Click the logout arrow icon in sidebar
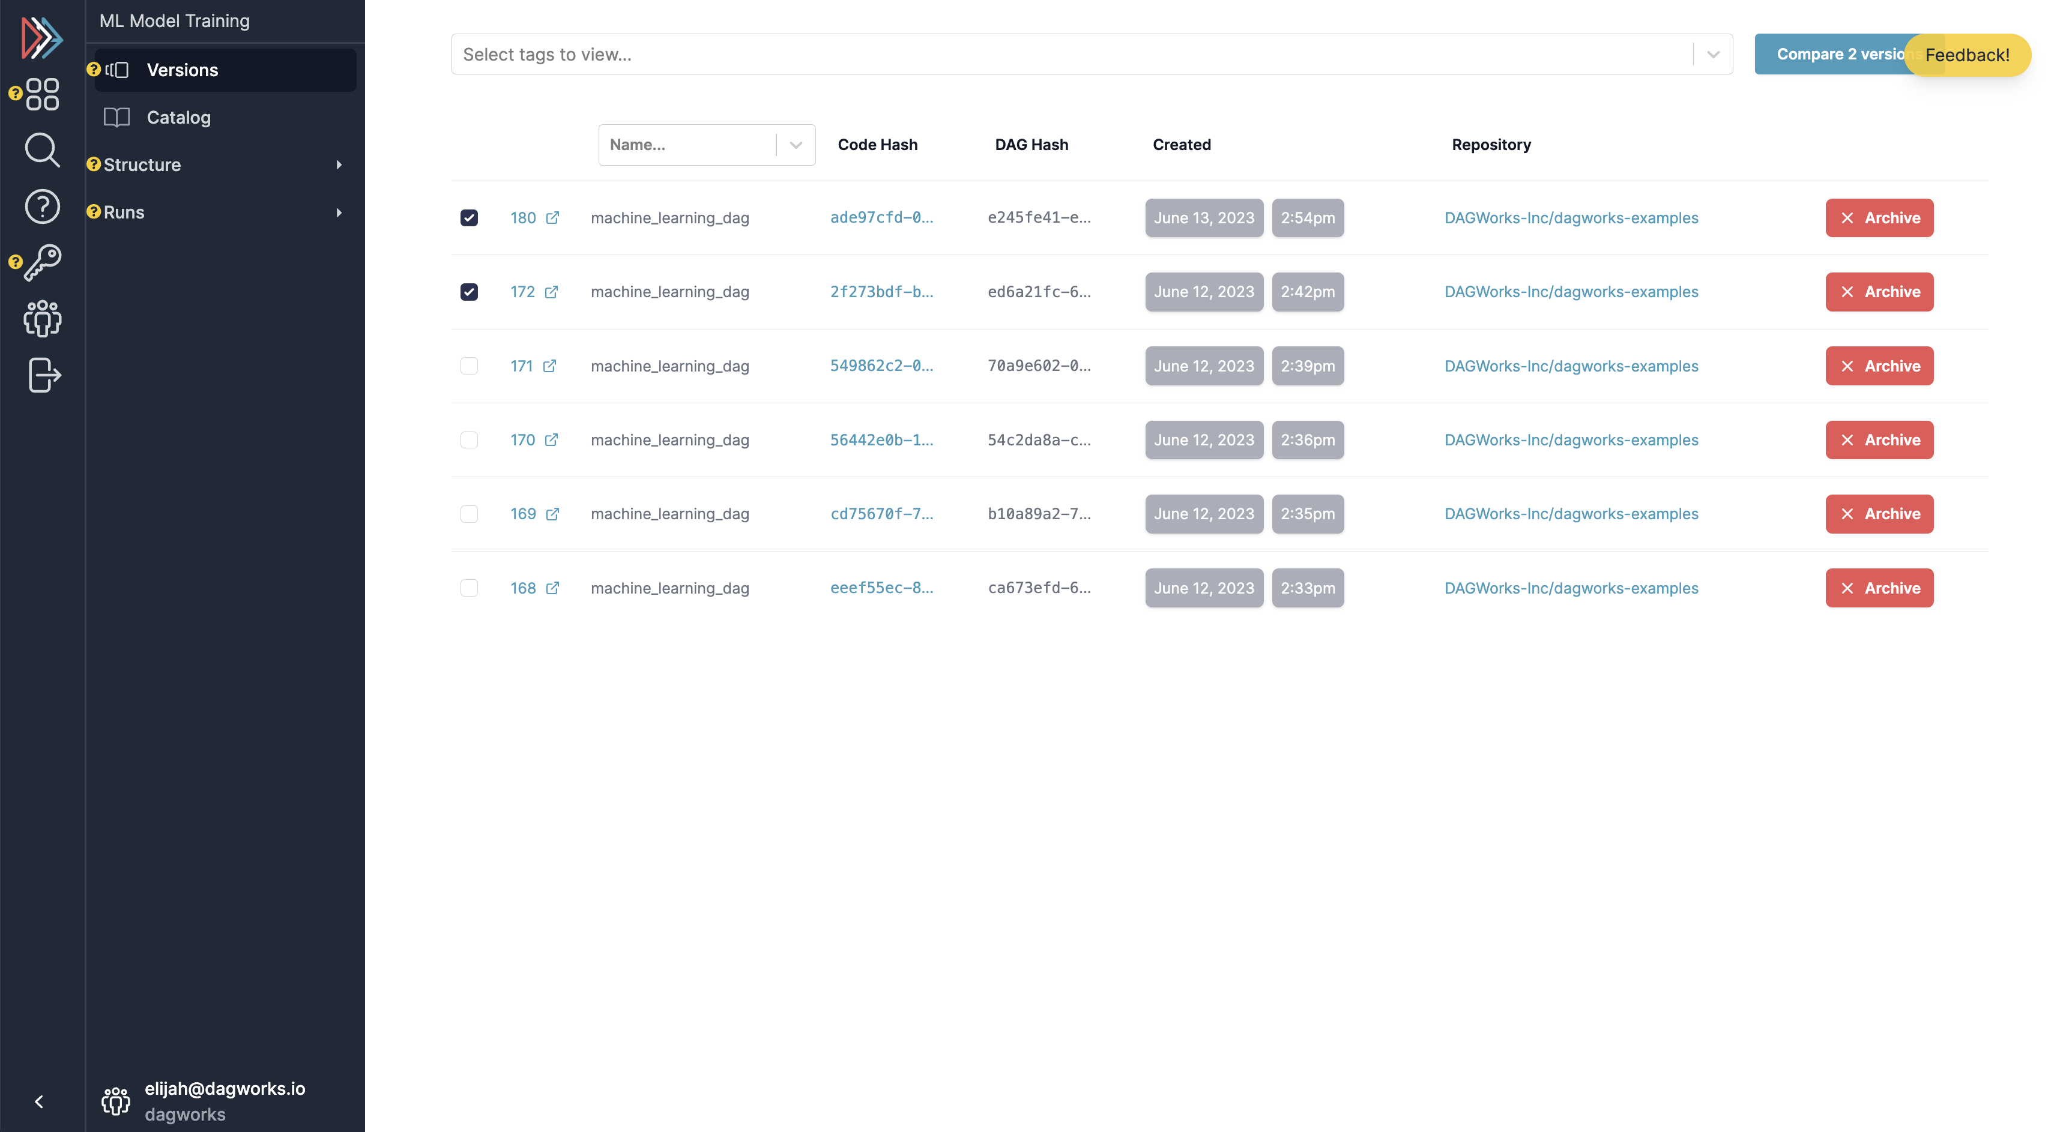2063x1132 pixels. pos(44,375)
